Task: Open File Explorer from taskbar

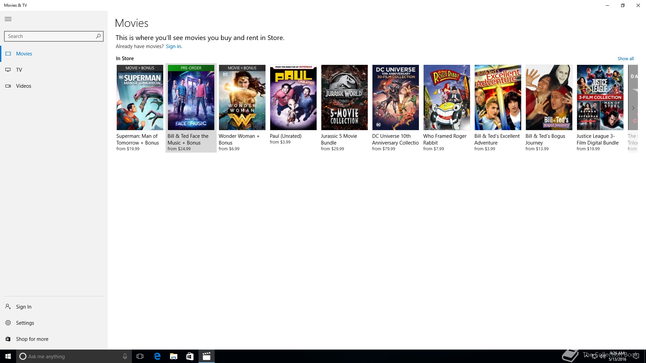Action: [174, 356]
